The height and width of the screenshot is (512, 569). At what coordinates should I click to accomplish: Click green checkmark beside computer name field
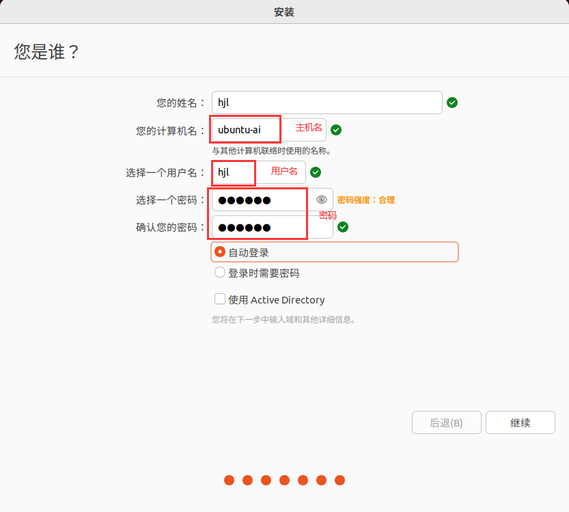click(x=336, y=130)
